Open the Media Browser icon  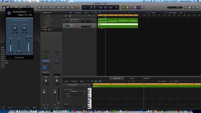(197, 8)
